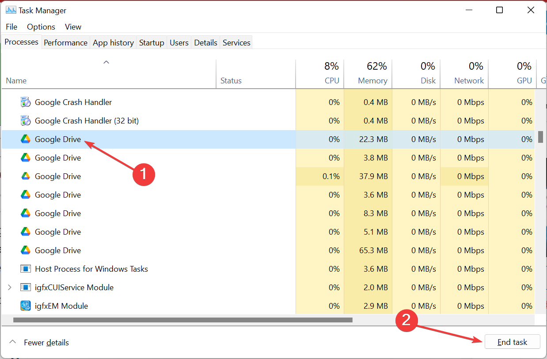
Task: Sort by the Name column header
Action: pyautogui.click(x=109, y=74)
